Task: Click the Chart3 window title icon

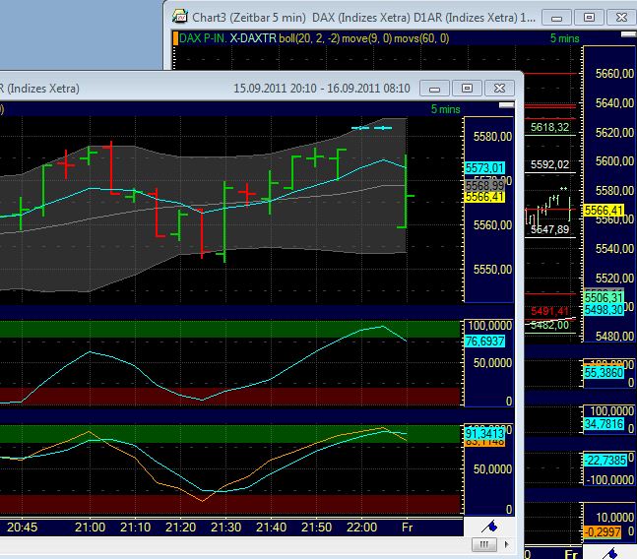Action: pos(179,17)
